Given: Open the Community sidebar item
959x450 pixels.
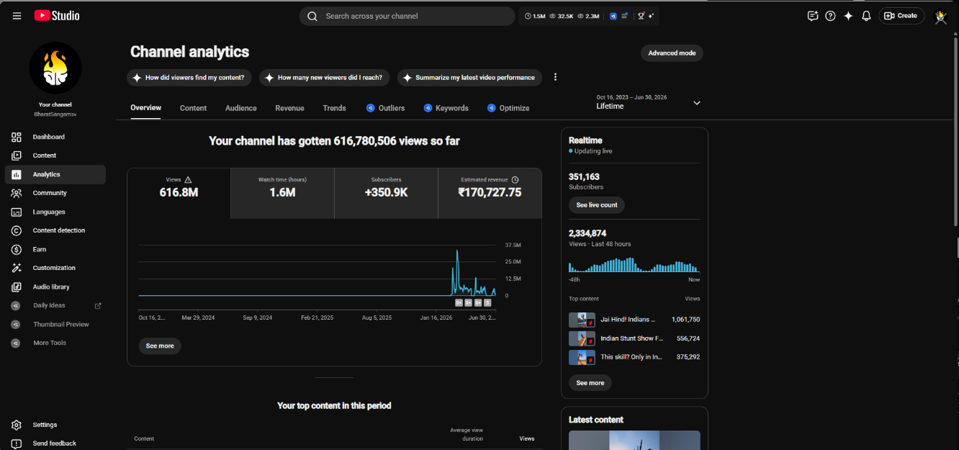Looking at the screenshot, I should point(55,193).
